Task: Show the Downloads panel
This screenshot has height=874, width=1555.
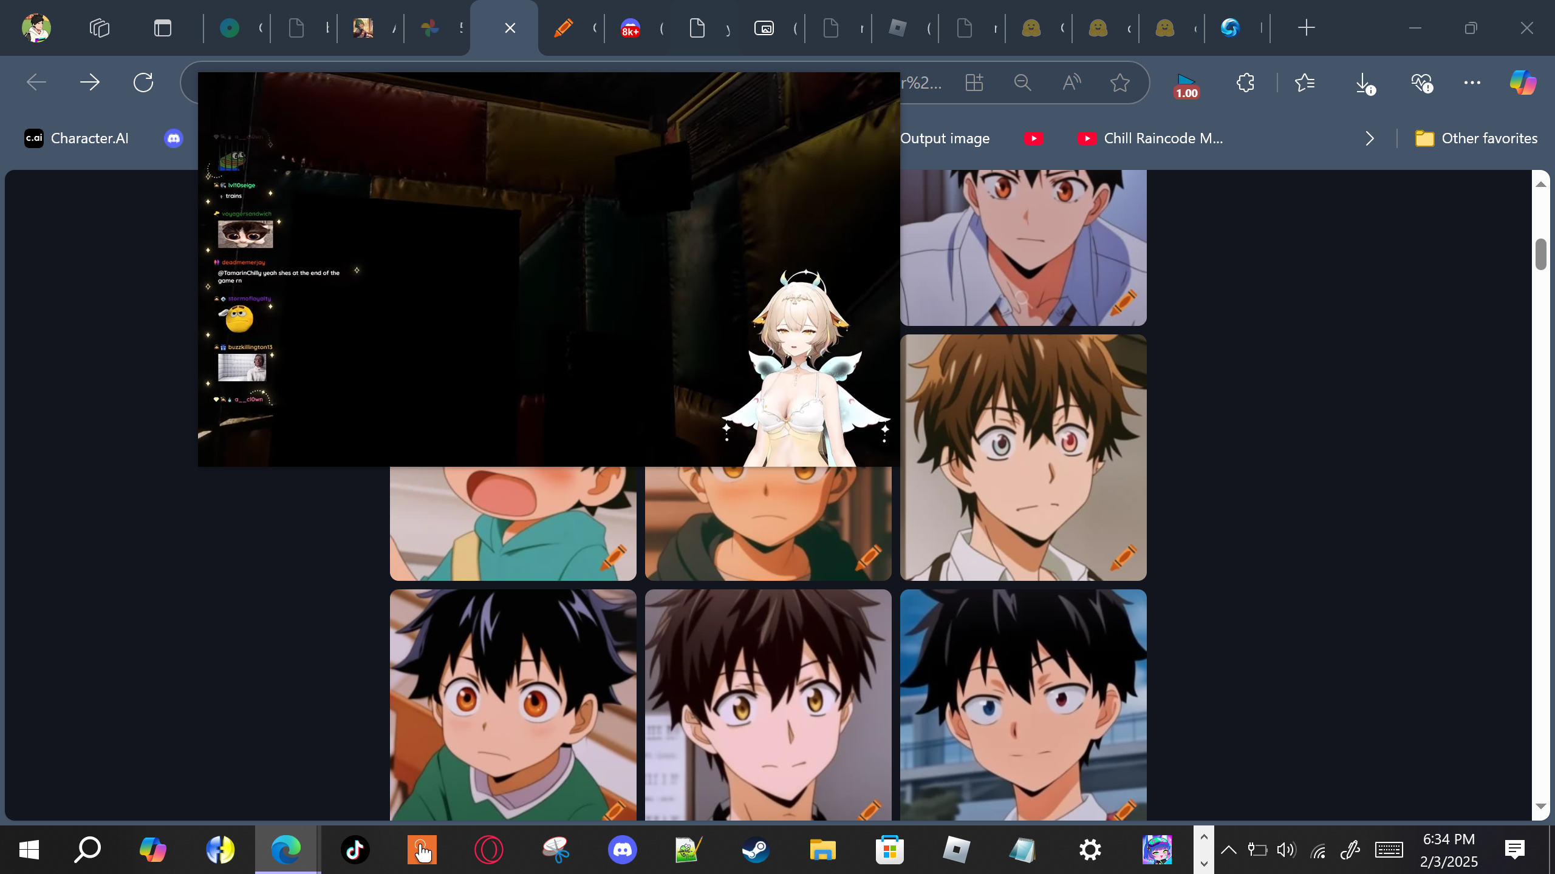Action: tap(1364, 84)
